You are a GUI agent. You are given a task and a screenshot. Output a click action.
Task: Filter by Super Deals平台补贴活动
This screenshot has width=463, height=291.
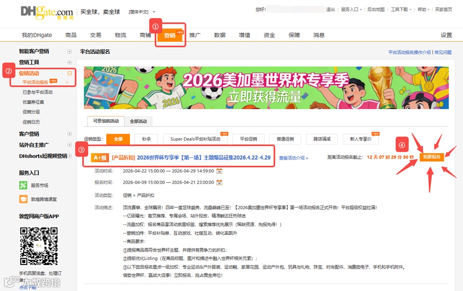(x=195, y=139)
